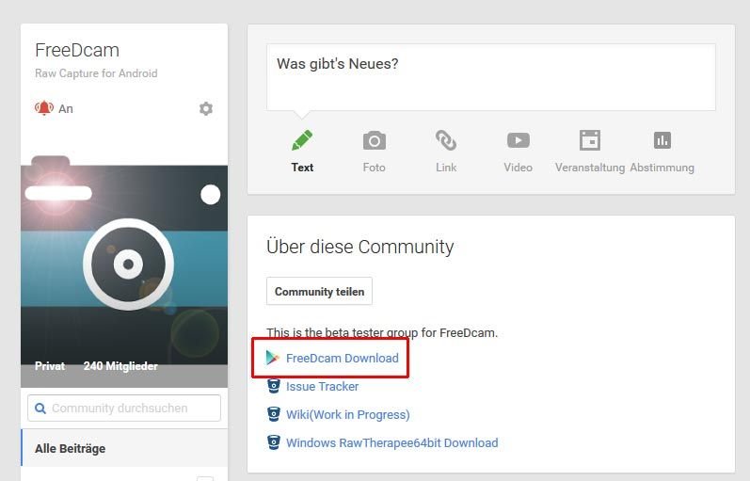Select the Video play icon
The height and width of the screenshot is (481, 750).
coord(518,140)
